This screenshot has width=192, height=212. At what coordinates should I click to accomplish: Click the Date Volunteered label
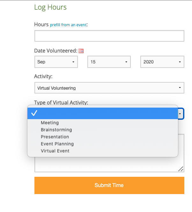pyautogui.click(x=55, y=51)
